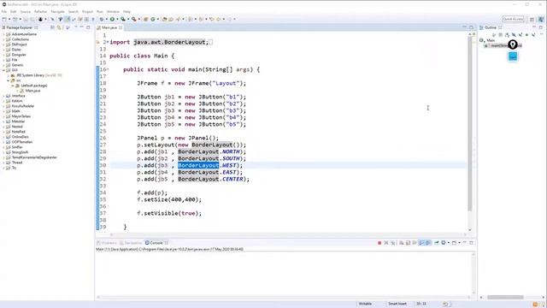Switch to the Console tab
The image size is (547, 308).
click(x=156, y=243)
